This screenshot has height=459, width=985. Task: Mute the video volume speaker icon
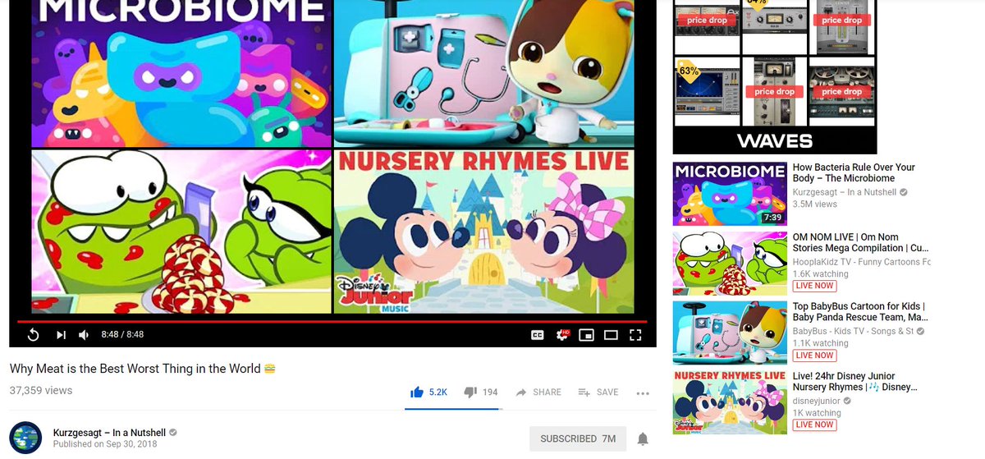pos(84,335)
